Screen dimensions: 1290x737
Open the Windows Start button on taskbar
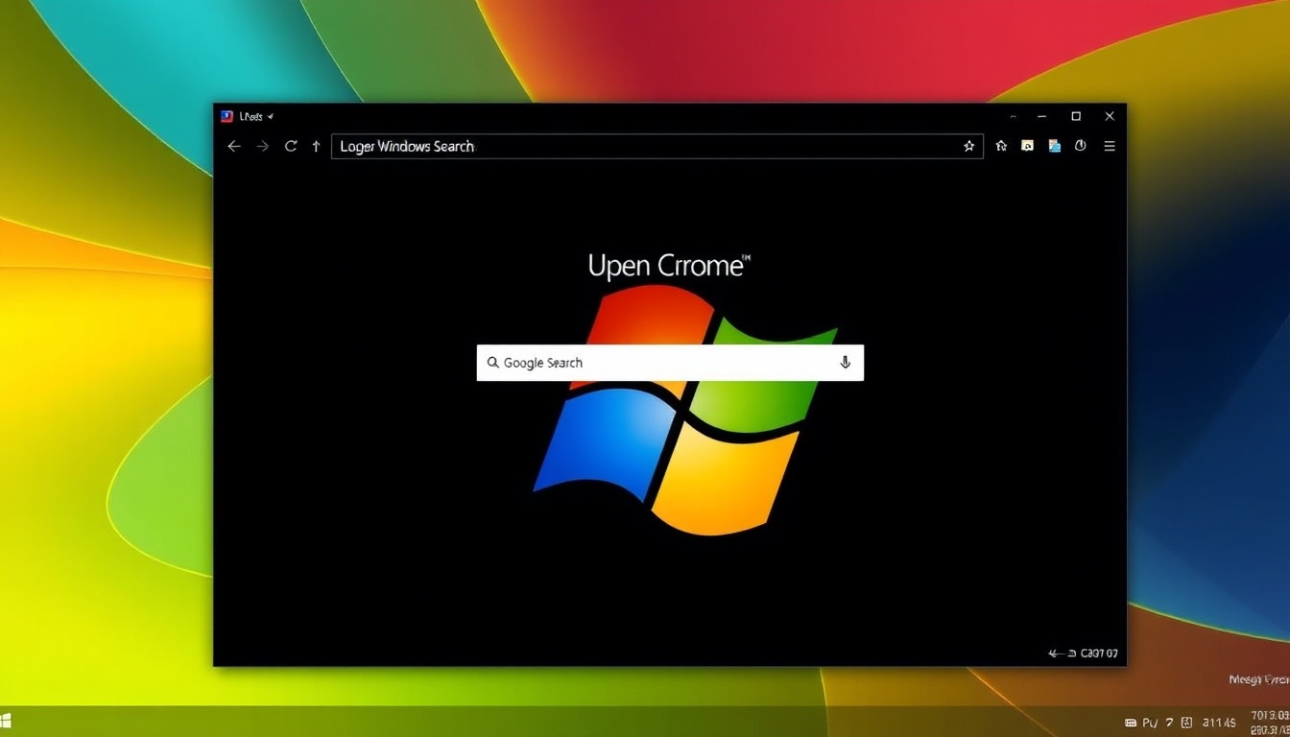pos(5,721)
